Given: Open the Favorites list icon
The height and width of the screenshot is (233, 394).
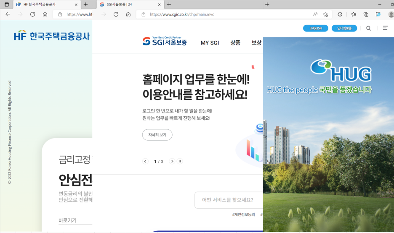Looking at the screenshot, I should [353, 14].
